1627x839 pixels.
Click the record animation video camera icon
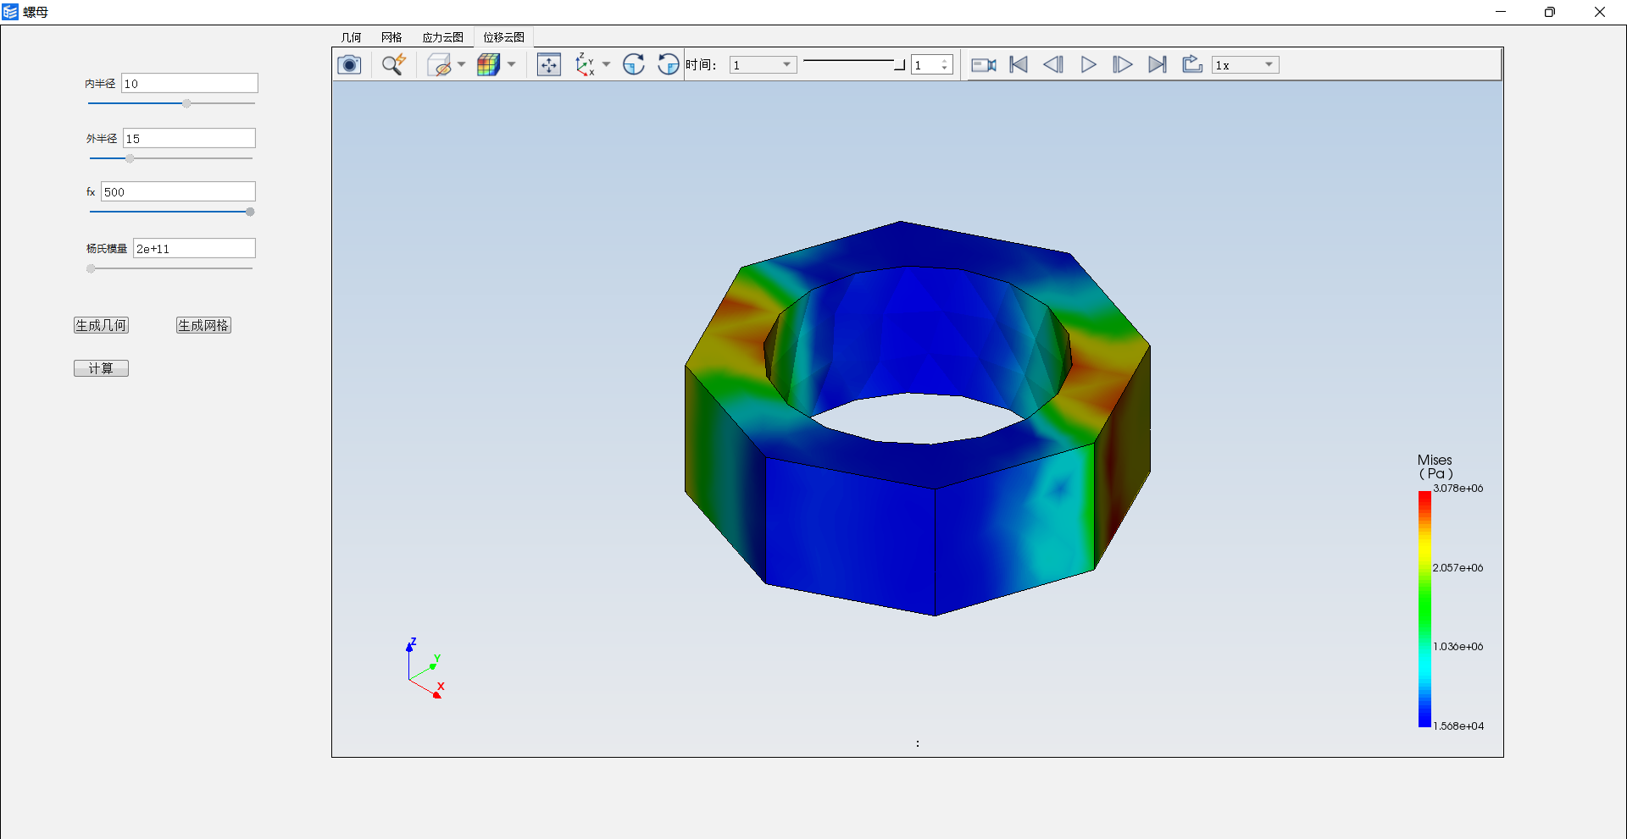click(x=983, y=65)
